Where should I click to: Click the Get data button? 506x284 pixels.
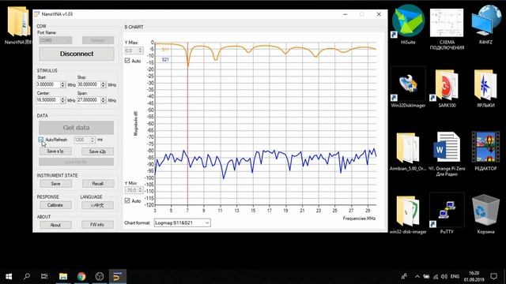(76, 128)
